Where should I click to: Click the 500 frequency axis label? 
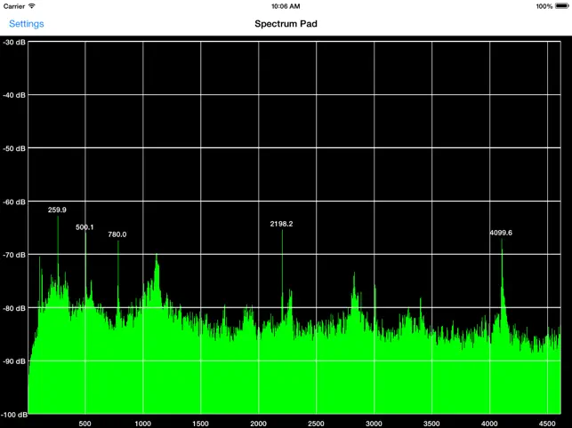point(85,424)
